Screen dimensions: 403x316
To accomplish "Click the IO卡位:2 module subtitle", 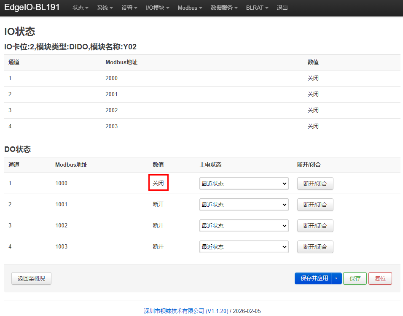I will (x=70, y=47).
